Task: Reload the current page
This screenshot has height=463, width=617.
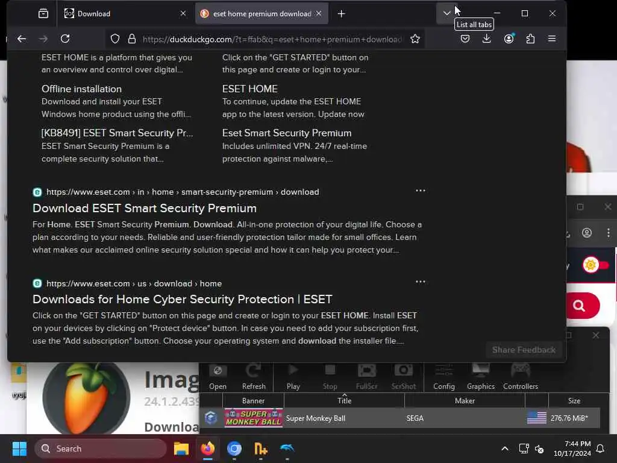Action: click(x=65, y=39)
